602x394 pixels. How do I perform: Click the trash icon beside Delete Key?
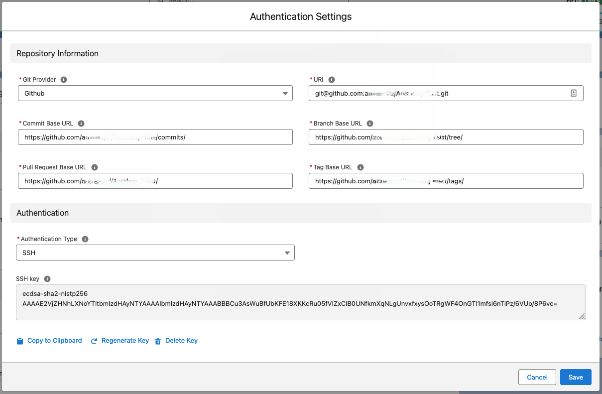point(158,341)
